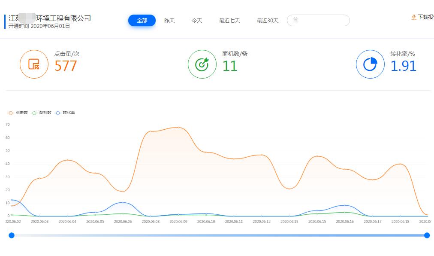Open the date range picker field
Image resolution: width=434 pixels, height=256 pixels.
pyautogui.click(x=322, y=20)
